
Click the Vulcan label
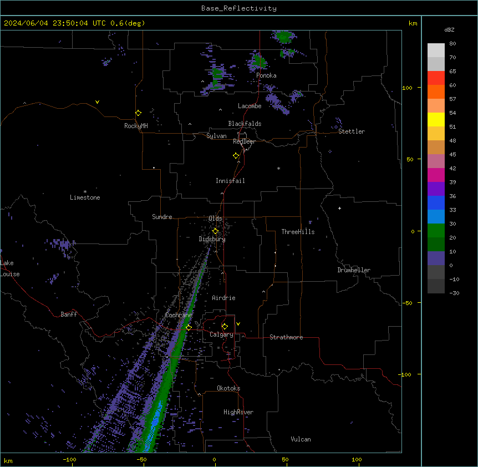pos(301,439)
